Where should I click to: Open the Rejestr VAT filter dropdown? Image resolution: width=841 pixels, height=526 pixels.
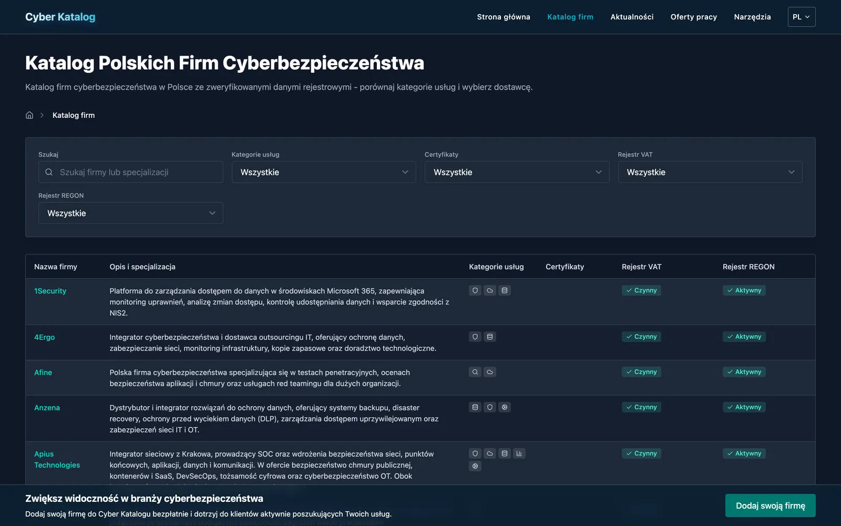710,172
